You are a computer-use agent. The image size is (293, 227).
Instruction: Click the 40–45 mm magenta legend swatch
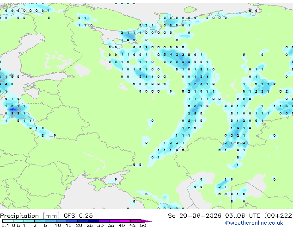click(x=125, y=221)
